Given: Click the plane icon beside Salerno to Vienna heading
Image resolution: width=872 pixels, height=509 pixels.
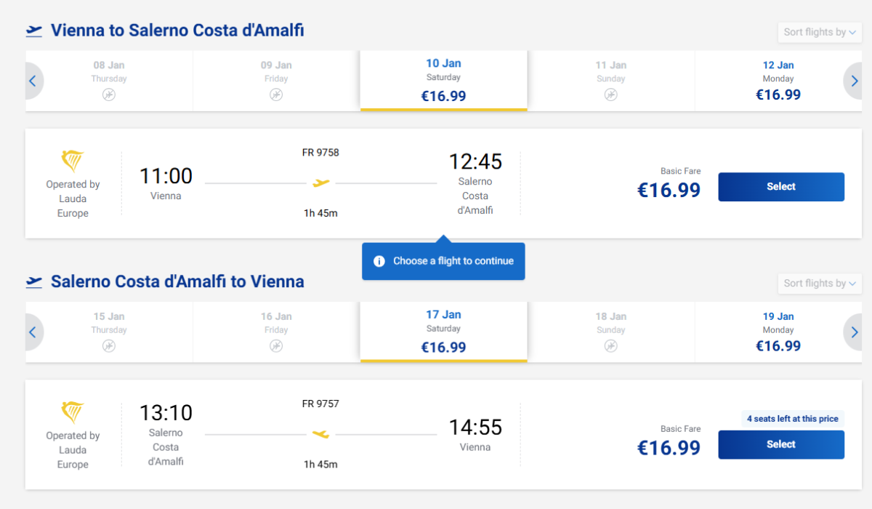Looking at the screenshot, I should click(34, 281).
